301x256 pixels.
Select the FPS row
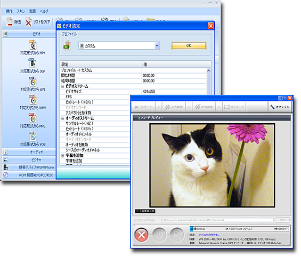(95, 97)
